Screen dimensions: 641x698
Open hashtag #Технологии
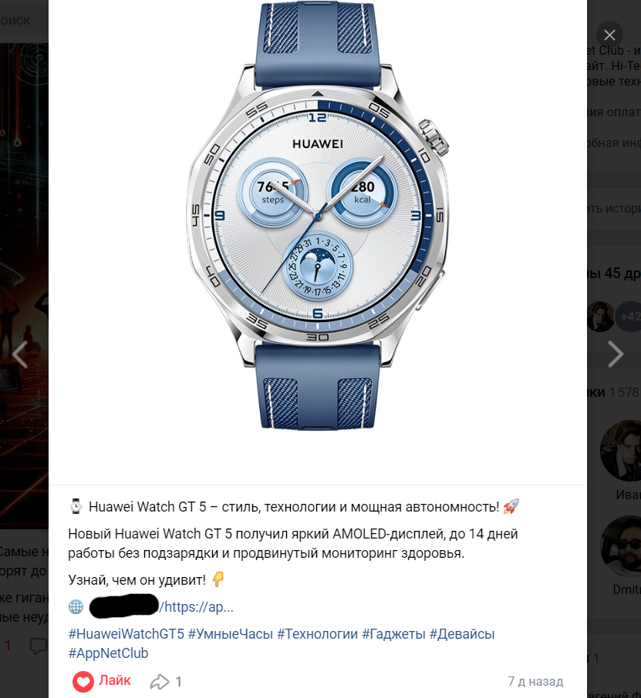point(317,634)
